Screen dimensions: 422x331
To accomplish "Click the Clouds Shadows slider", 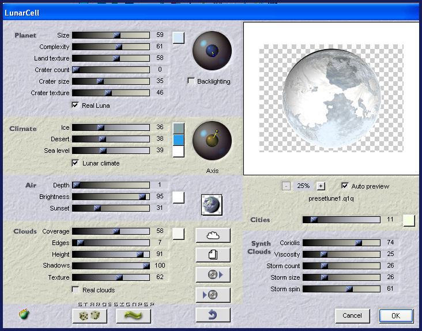I will point(111,266).
